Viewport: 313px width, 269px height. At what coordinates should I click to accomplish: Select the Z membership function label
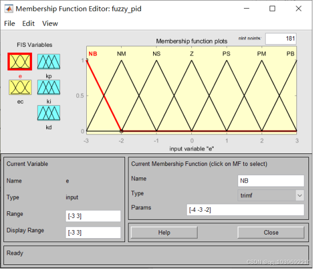click(x=192, y=54)
